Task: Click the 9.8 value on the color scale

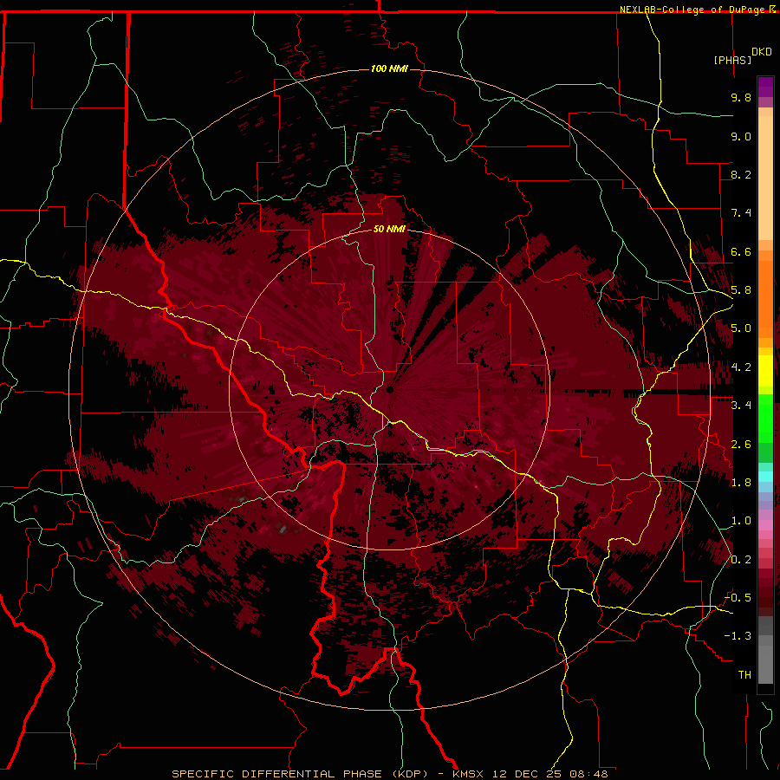Action: pos(741,97)
